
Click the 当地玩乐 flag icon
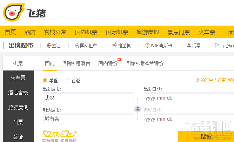[216, 45]
